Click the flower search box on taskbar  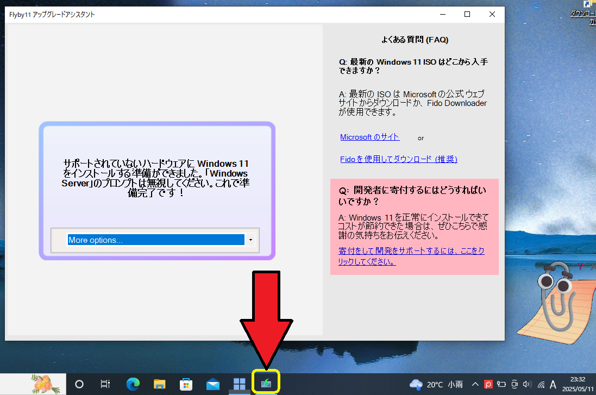tap(33, 384)
